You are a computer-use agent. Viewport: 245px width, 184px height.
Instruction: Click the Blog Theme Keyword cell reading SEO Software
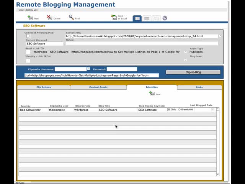coord(152,110)
